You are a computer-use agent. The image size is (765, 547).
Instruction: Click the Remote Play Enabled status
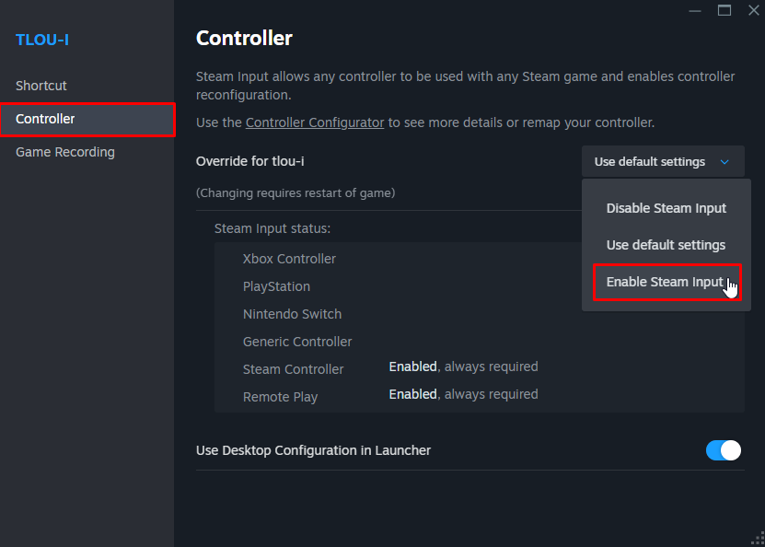(412, 394)
